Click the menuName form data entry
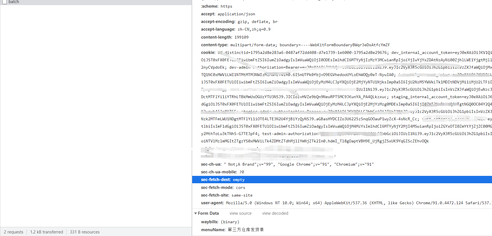Screen dimensions: 492x236 tap(232, 229)
